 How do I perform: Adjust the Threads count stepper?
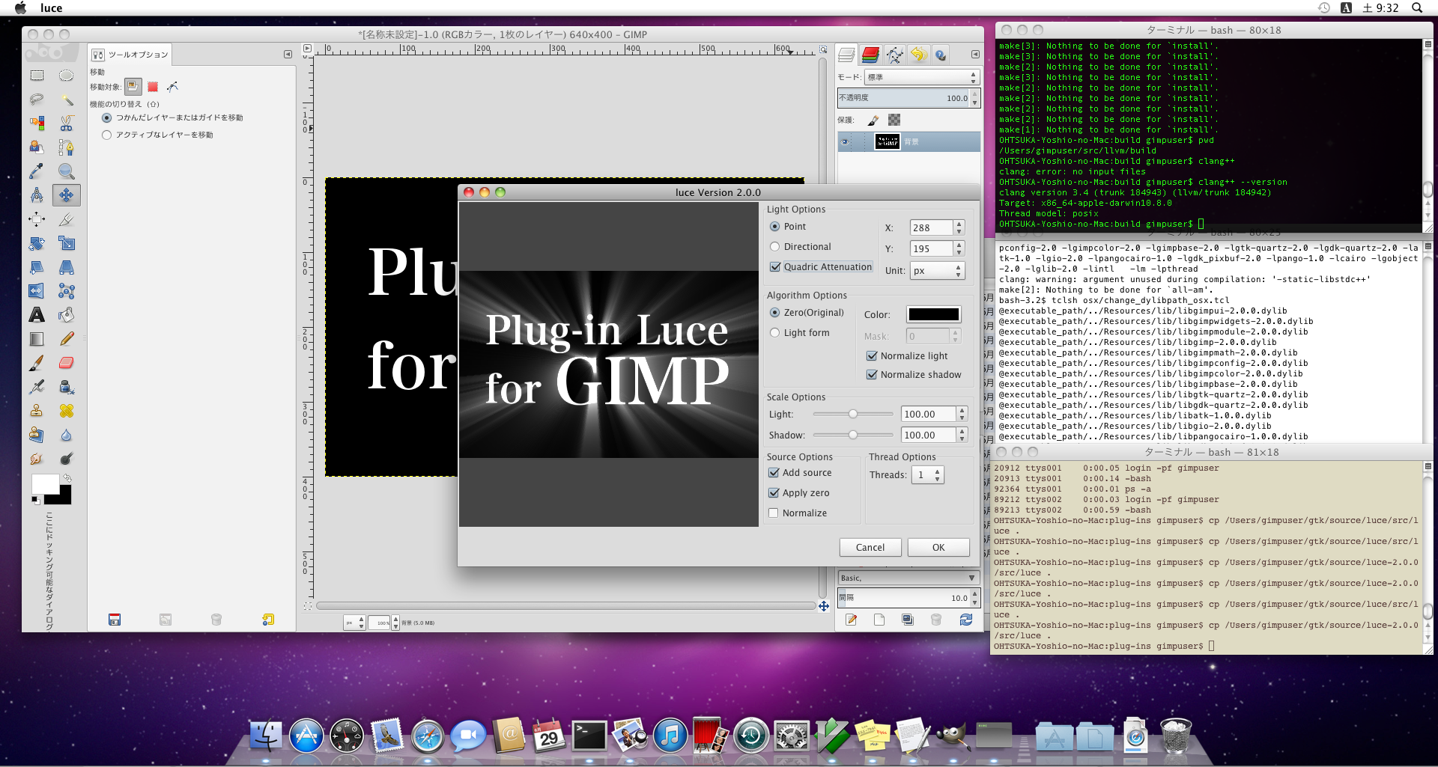(x=937, y=474)
